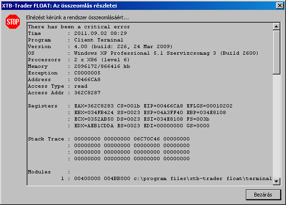
Task: Click stack trace value 06C70C46
Action: [x=147, y=139]
